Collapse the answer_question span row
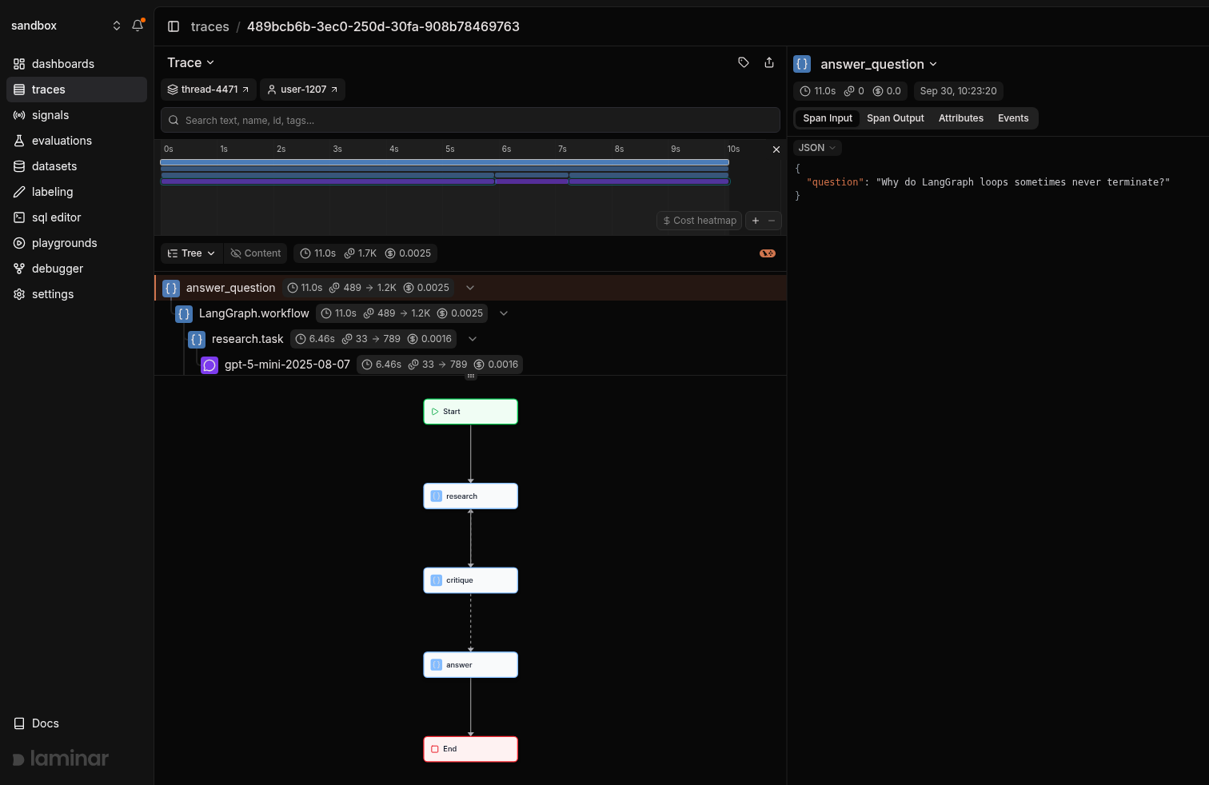Screen dimensions: 1209x785 pyautogui.click(x=470, y=288)
